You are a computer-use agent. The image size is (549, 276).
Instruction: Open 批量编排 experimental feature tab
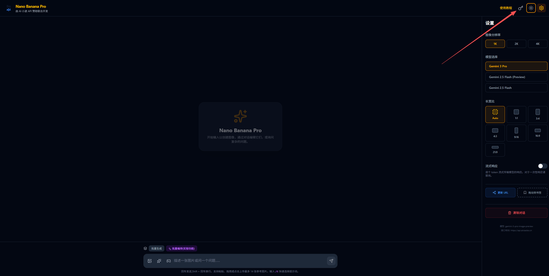(181, 249)
